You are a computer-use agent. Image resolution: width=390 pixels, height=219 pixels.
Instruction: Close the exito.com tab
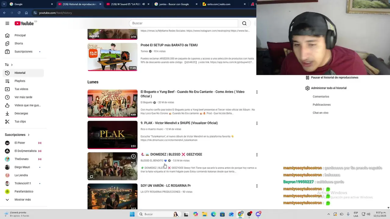click(x=245, y=4)
